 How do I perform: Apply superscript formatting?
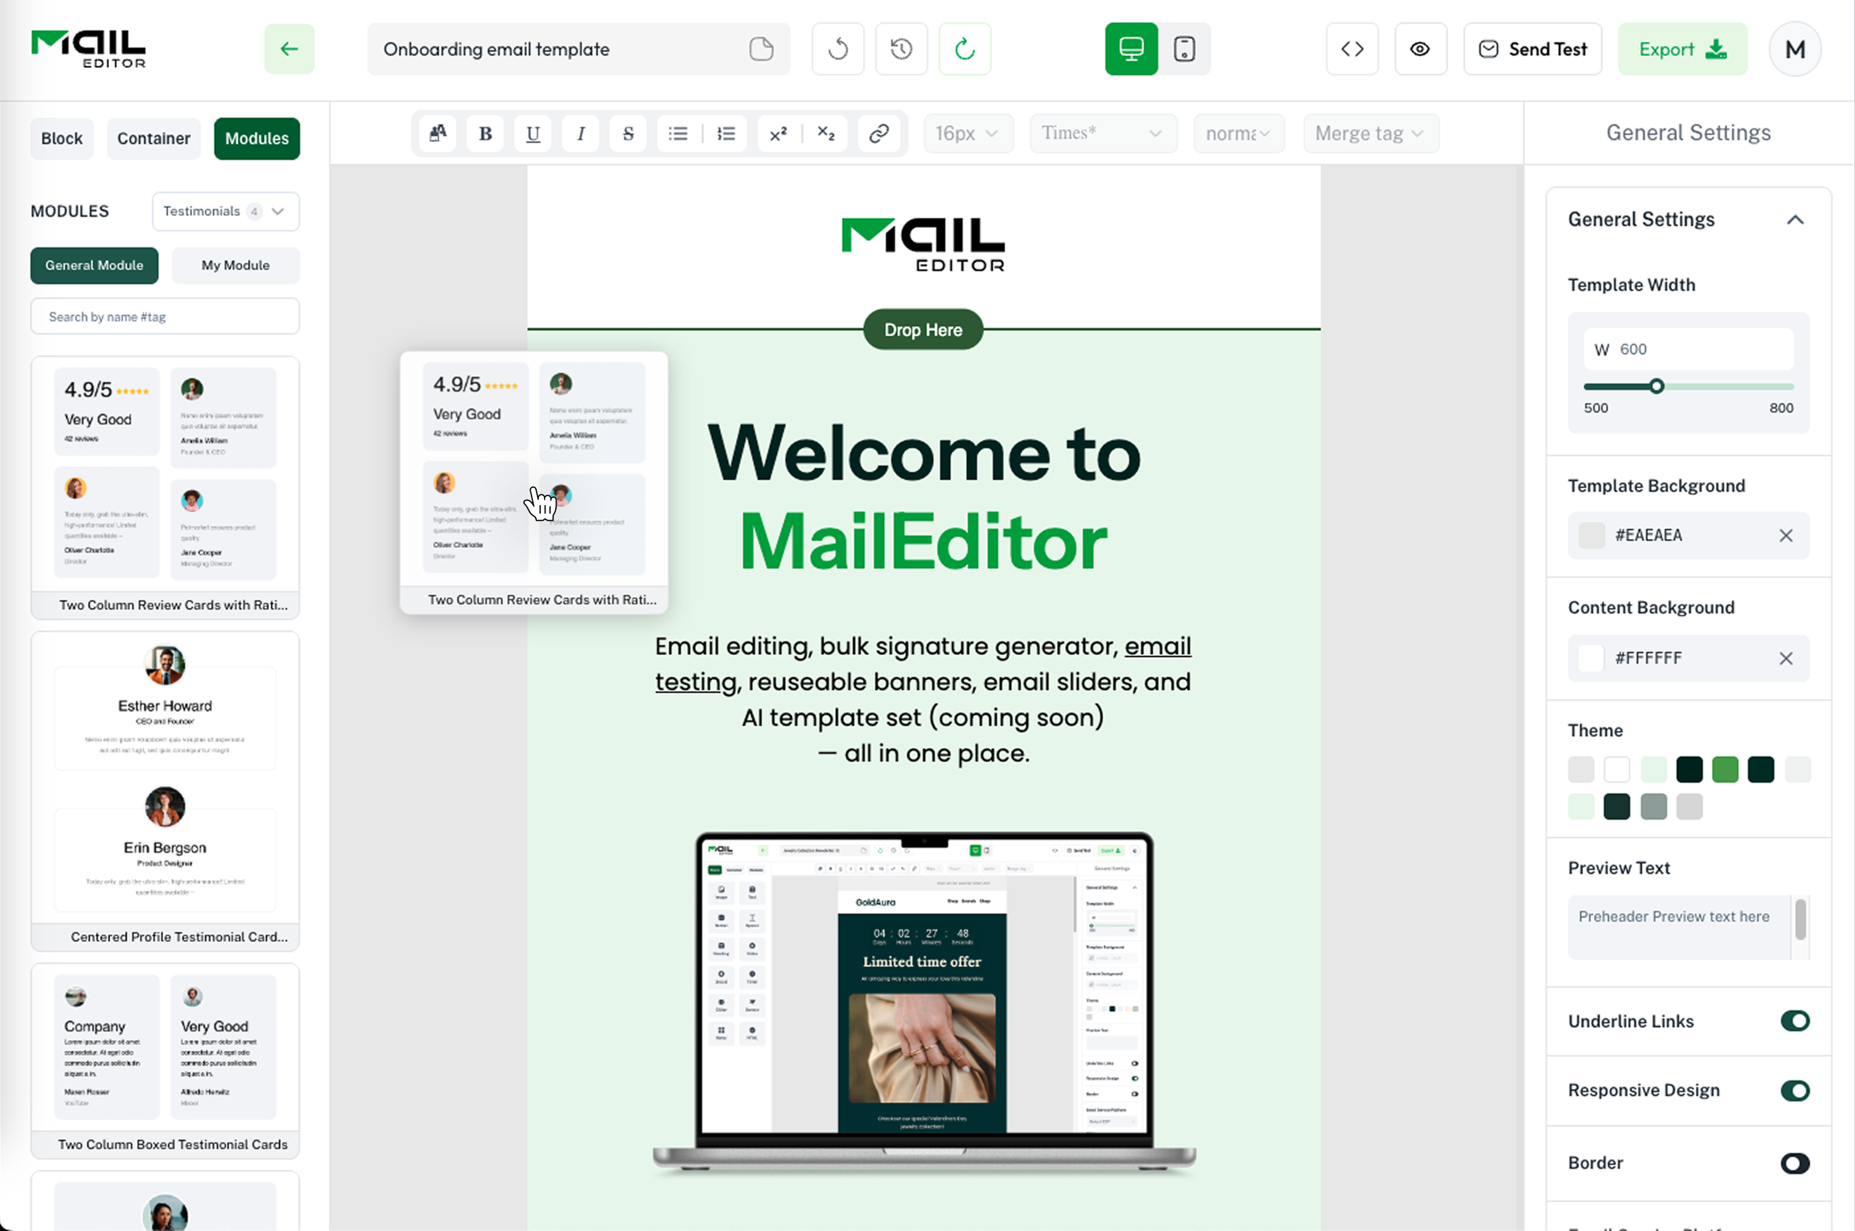pyautogui.click(x=778, y=134)
